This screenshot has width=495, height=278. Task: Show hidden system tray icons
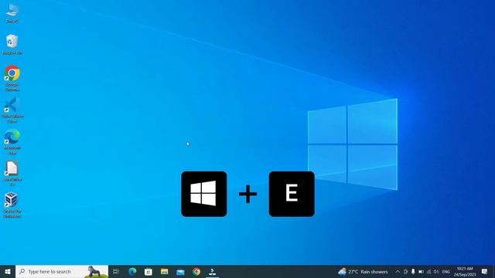click(398, 271)
